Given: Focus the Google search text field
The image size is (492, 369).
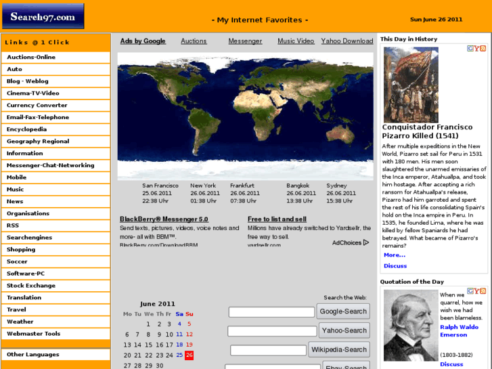Looking at the screenshot, I should tap(271, 312).
